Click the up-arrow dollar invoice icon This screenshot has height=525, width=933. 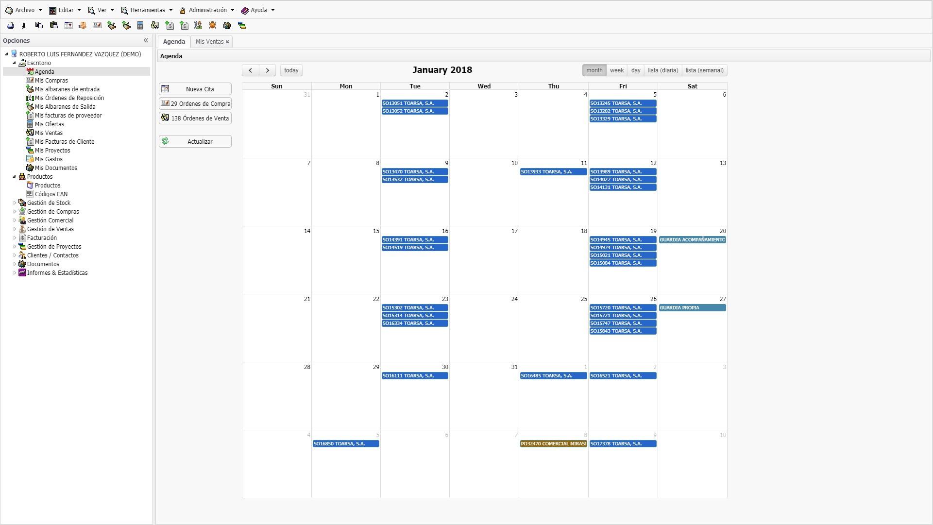point(184,26)
